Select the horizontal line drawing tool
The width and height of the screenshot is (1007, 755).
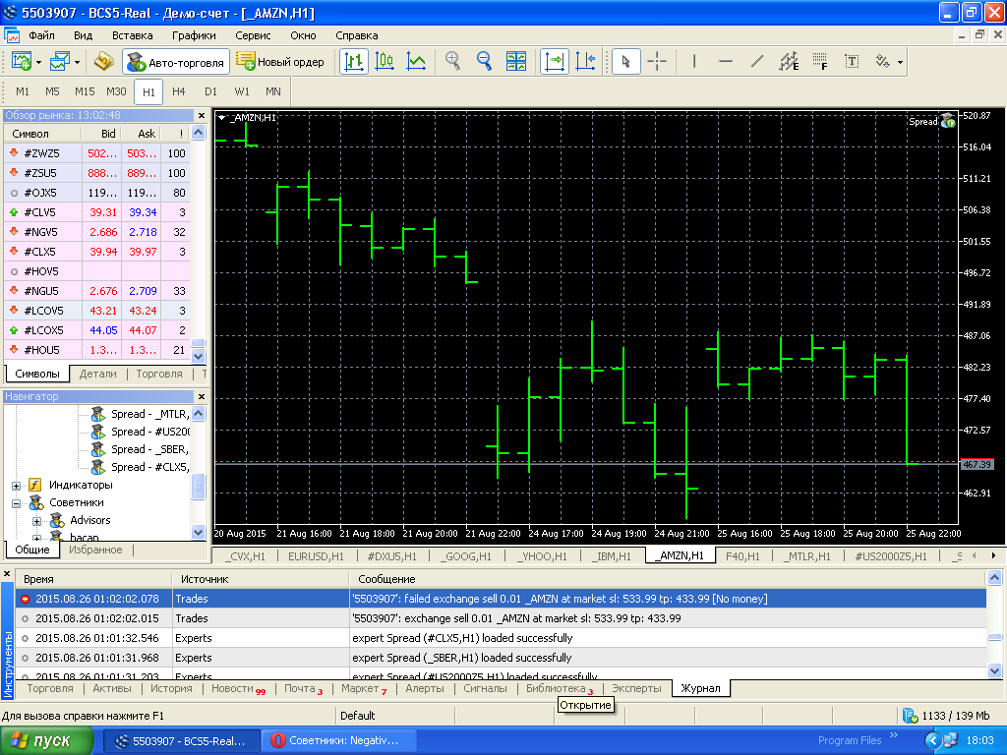pos(725,61)
